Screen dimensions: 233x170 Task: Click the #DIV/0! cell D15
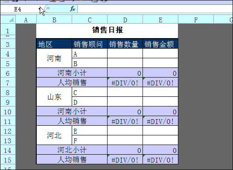tap(125, 159)
